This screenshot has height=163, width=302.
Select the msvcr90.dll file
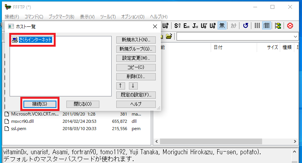(22, 121)
